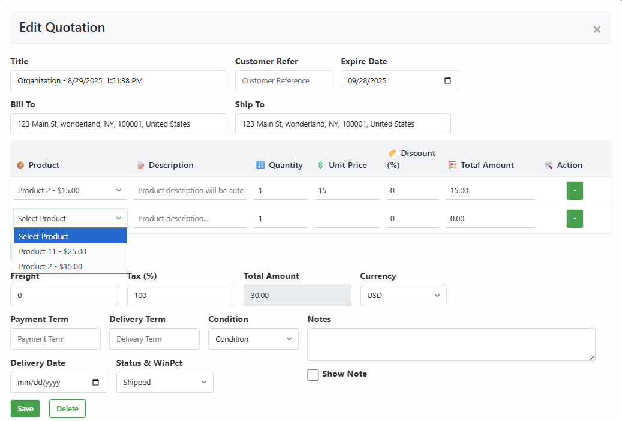Open the Condition dropdown
The image size is (622, 421).
[x=253, y=338]
